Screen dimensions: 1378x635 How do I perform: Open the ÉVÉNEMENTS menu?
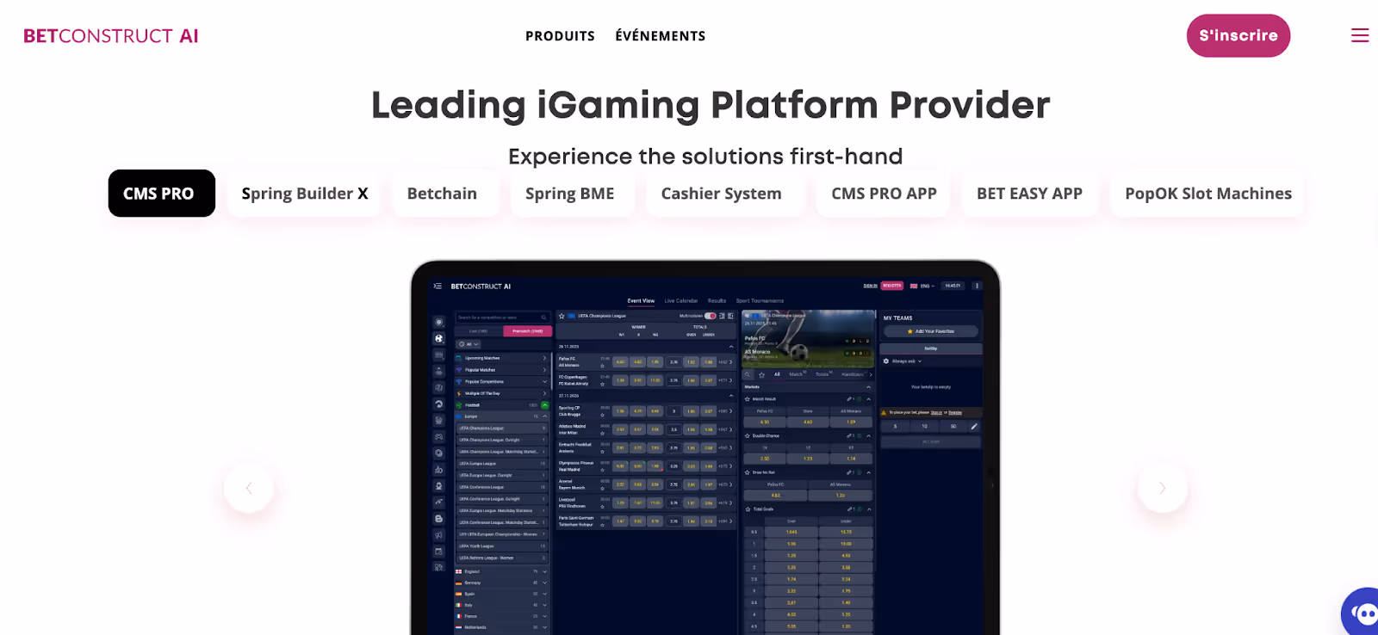point(661,36)
